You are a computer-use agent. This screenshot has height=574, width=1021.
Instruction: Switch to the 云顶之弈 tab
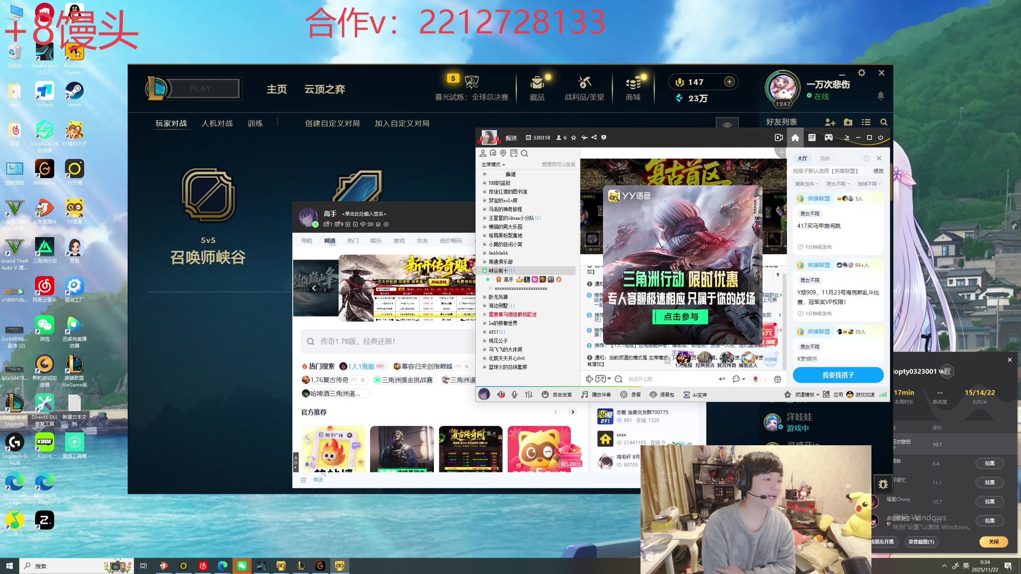(x=324, y=89)
